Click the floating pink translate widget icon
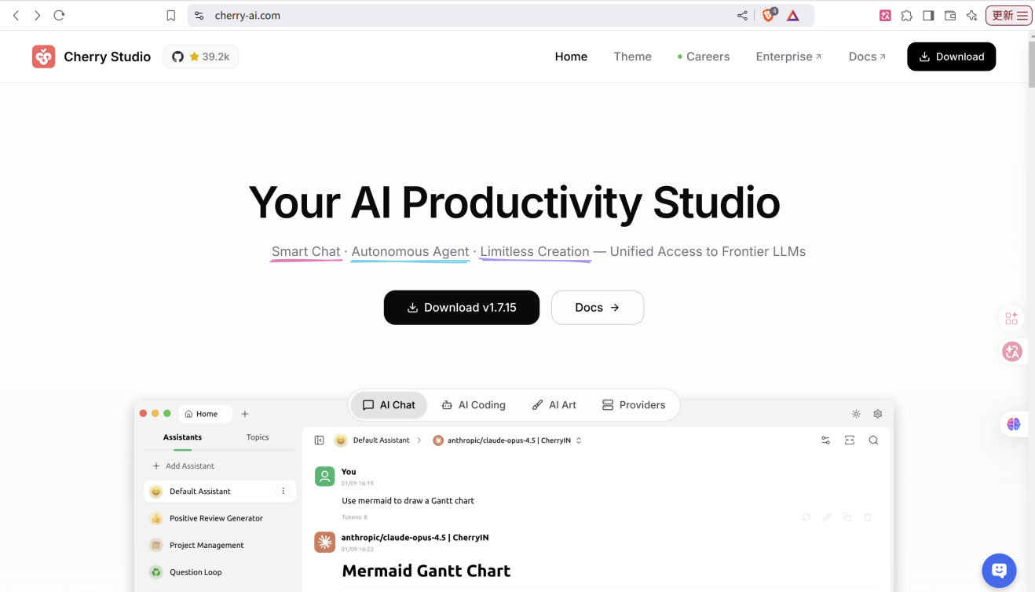This screenshot has width=1035, height=592. tap(1012, 352)
